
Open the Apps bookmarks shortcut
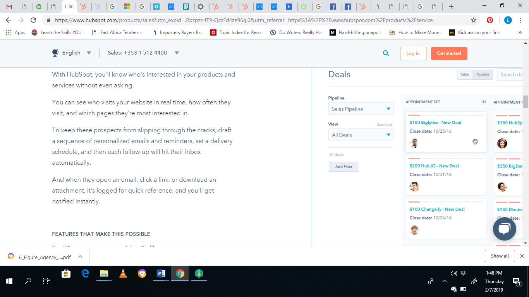pos(15,32)
